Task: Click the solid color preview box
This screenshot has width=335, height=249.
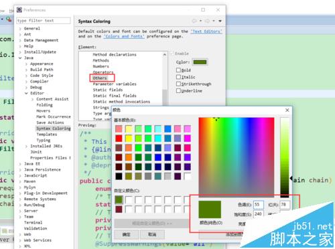Action: coord(210,210)
